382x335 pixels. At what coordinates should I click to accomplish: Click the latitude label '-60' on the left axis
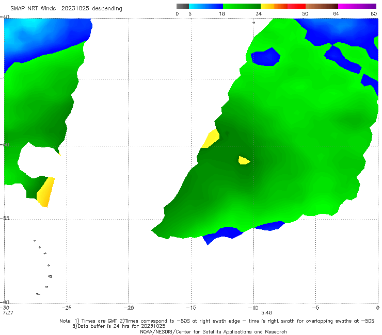(x=5, y=302)
